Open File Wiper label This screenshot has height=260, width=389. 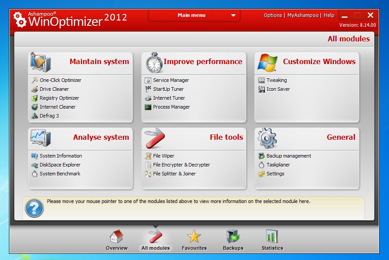pos(164,156)
